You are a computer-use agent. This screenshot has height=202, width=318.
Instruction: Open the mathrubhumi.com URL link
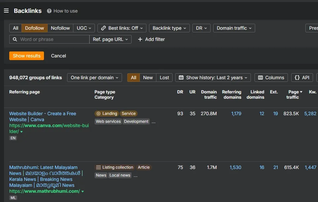coord(45,191)
